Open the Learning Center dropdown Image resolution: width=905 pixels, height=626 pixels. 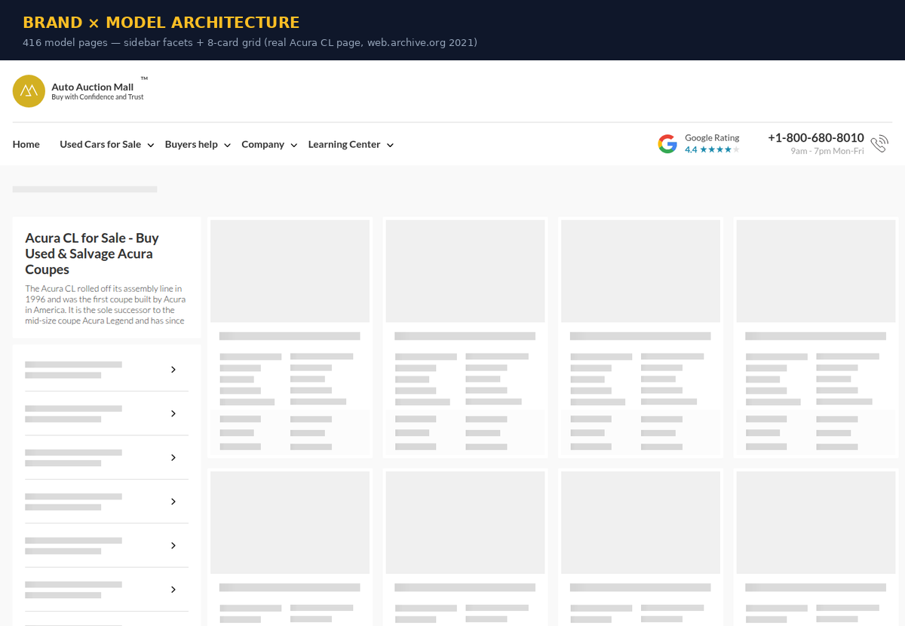click(351, 144)
